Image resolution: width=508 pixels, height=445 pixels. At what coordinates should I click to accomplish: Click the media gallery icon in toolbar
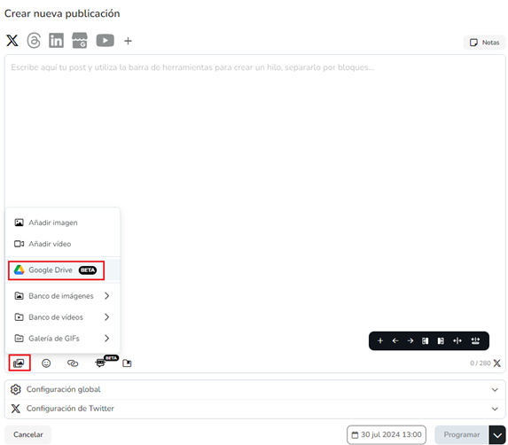pyautogui.click(x=19, y=363)
